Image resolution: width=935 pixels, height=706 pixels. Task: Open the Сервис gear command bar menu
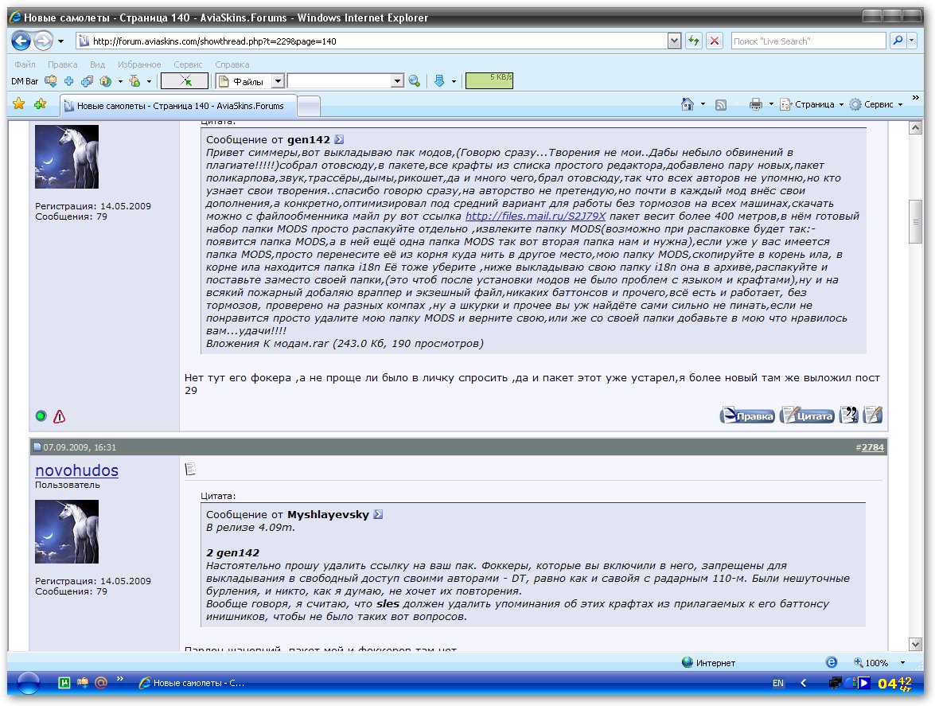(877, 104)
